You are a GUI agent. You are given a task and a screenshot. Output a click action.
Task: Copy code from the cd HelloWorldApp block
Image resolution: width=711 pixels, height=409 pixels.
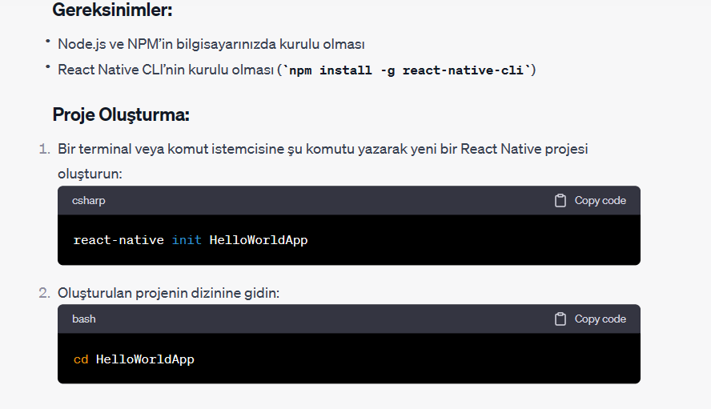pyautogui.click(x=590, y=319)
